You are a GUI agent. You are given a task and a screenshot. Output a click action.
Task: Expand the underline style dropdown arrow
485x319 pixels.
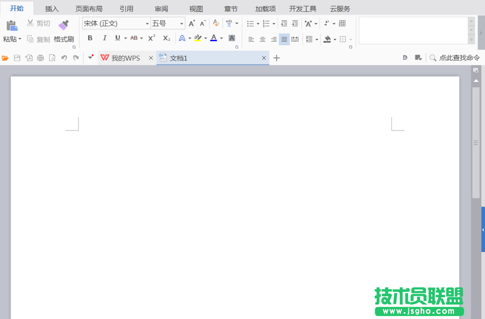125,39
